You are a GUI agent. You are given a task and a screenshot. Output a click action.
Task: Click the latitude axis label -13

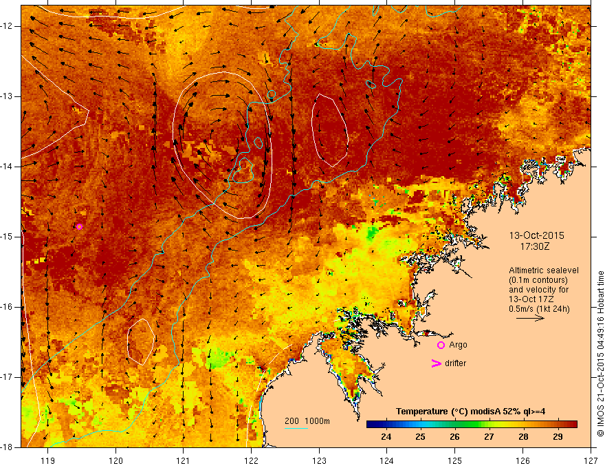pyautogui.click(x=7, y=96)
